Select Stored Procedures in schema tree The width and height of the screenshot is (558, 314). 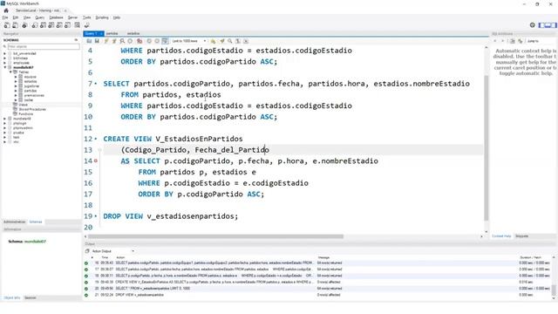coord(32,109)
